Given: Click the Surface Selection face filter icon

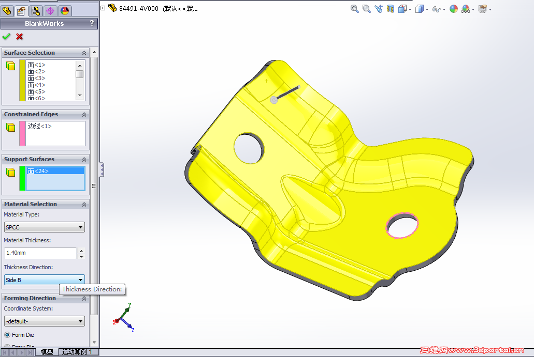Looking at the screenshot, I should (10, 66).
